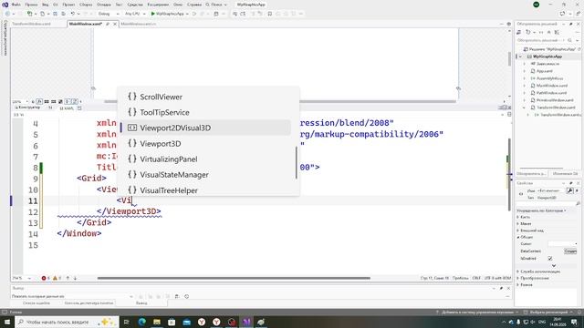This screenshot has width=584, height=328.
Task: Switch to the Конструктор designer pane
Action: 27,108
